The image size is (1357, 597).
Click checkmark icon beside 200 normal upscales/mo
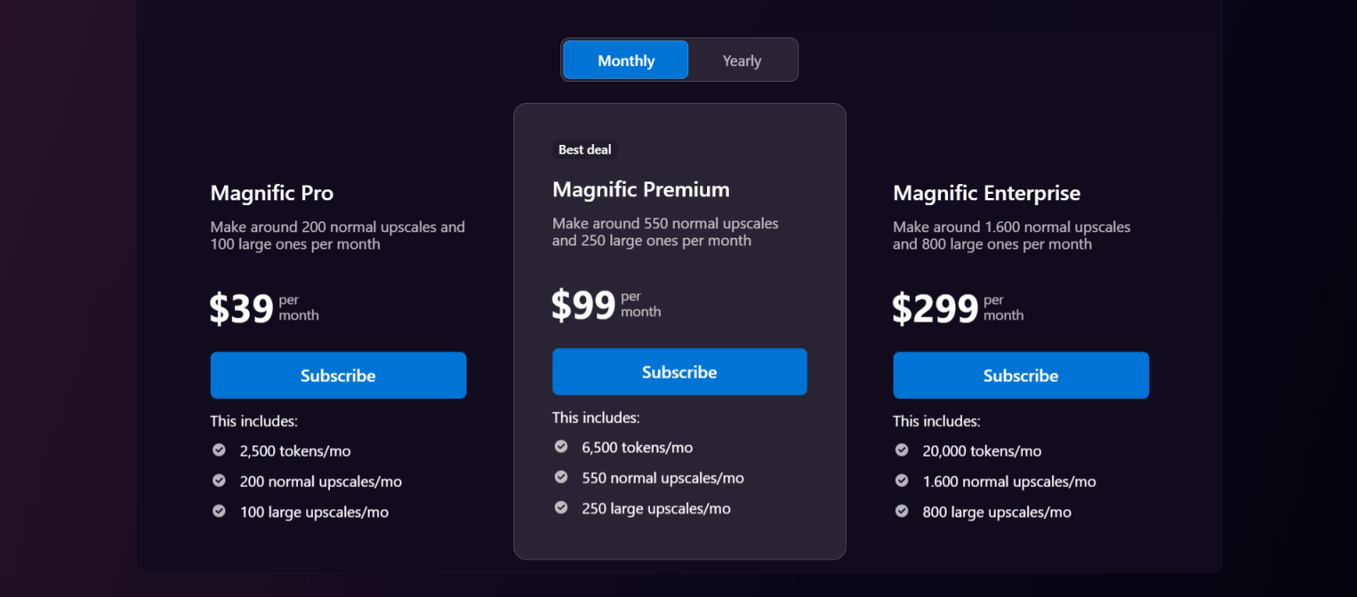(219, 481)
